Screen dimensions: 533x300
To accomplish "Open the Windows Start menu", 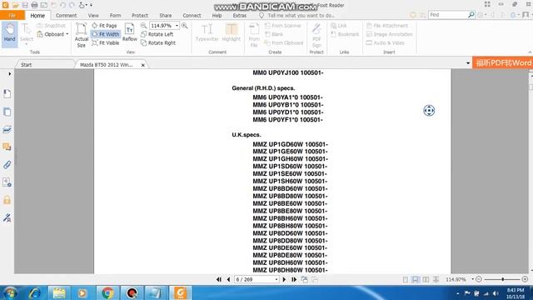I will click(x=10, y=292).
